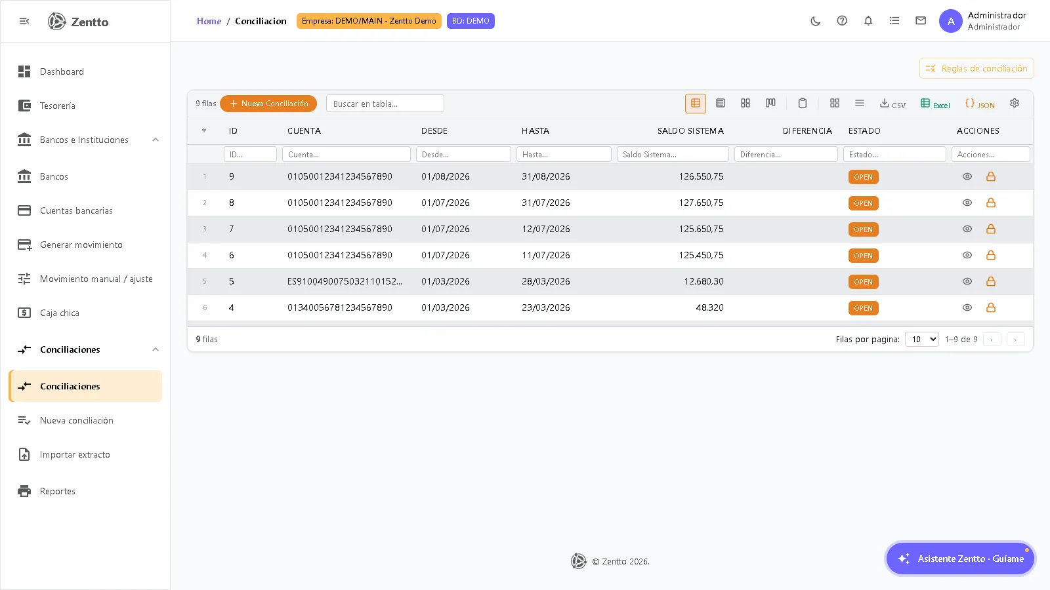Launch Asistente Zentto Guíame
Screen dimensions: 1050x590
coord(960,559)
